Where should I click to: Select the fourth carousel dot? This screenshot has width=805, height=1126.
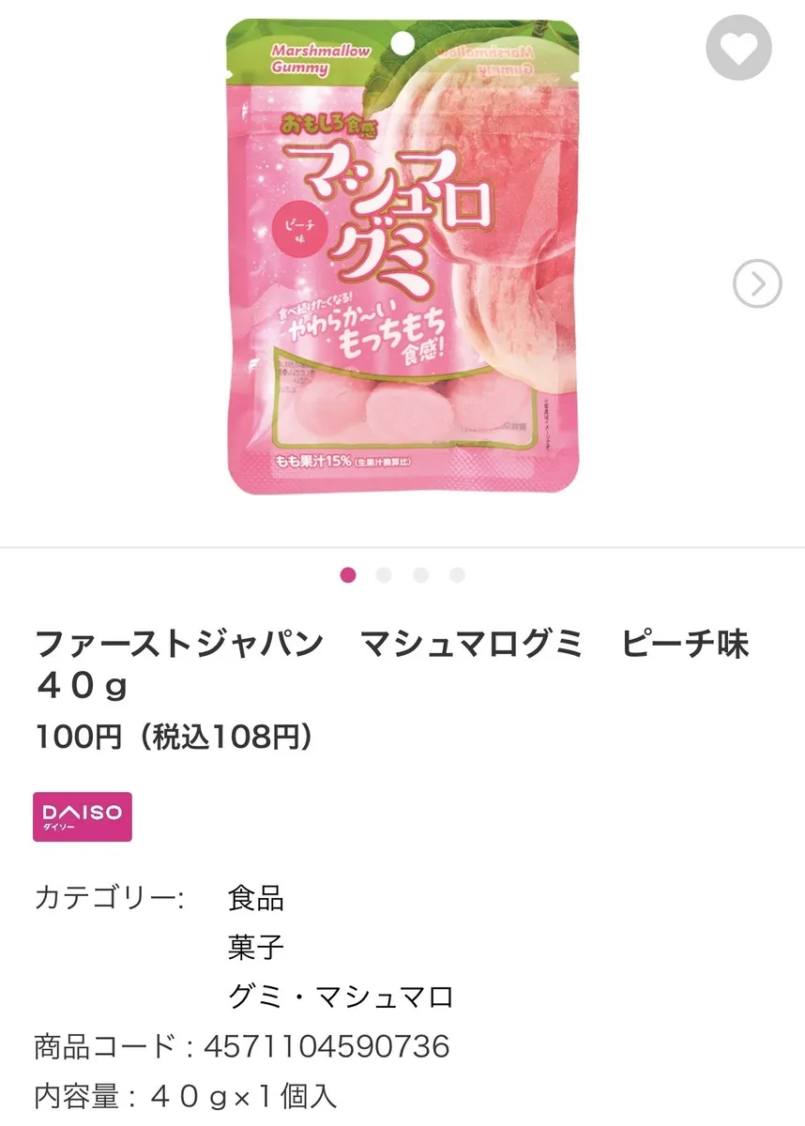(457, 575)
